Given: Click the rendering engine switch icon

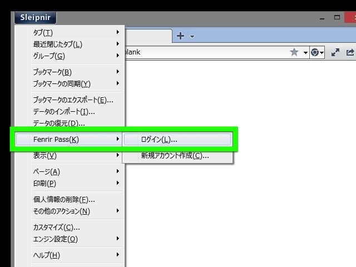Looking at the screenshot, I should (317, 52).
